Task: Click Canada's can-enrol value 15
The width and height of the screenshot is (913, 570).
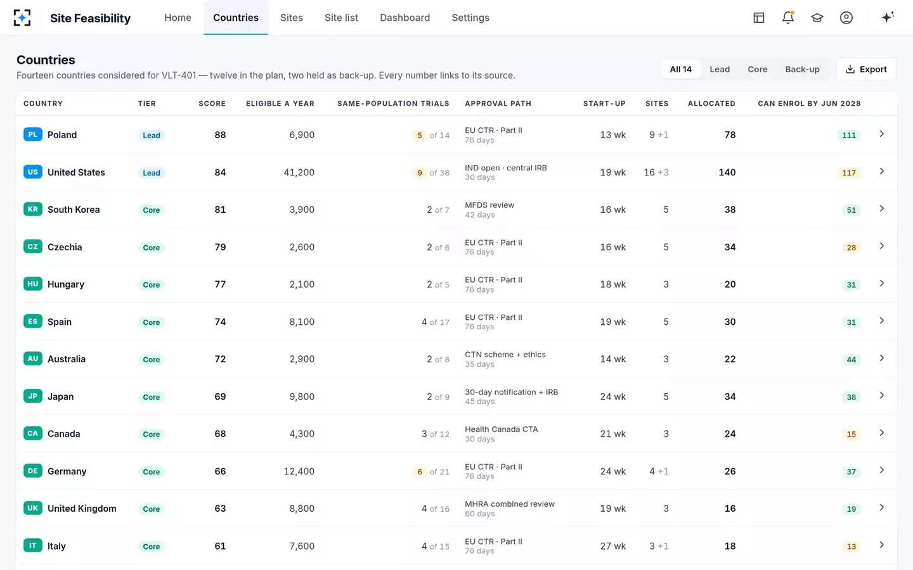Action: [851, 434]
